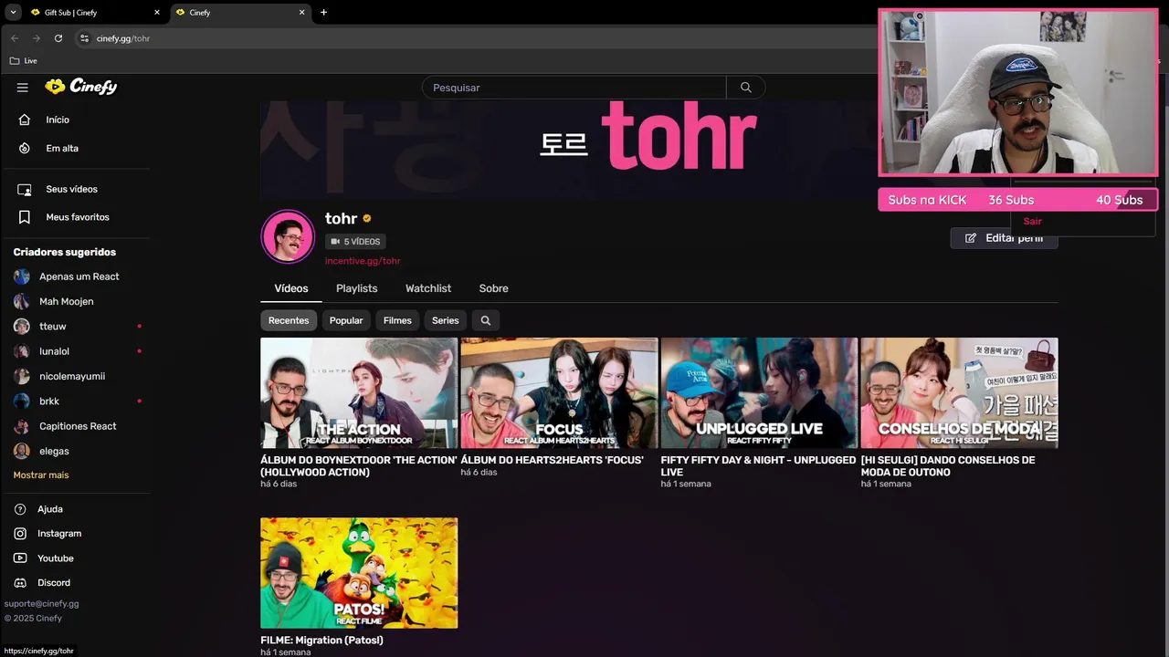Click title [HI SEULGI] DANDO CONSELHOS
1169x657 pixels.
[x=947, y=466]
